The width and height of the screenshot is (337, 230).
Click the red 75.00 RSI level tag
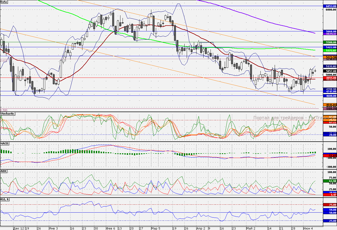330,205
